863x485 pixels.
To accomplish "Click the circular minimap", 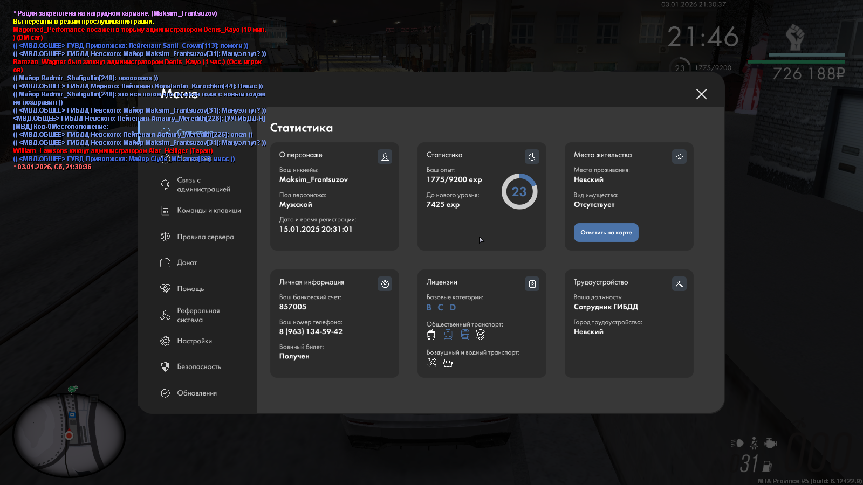I will point(69,434).
